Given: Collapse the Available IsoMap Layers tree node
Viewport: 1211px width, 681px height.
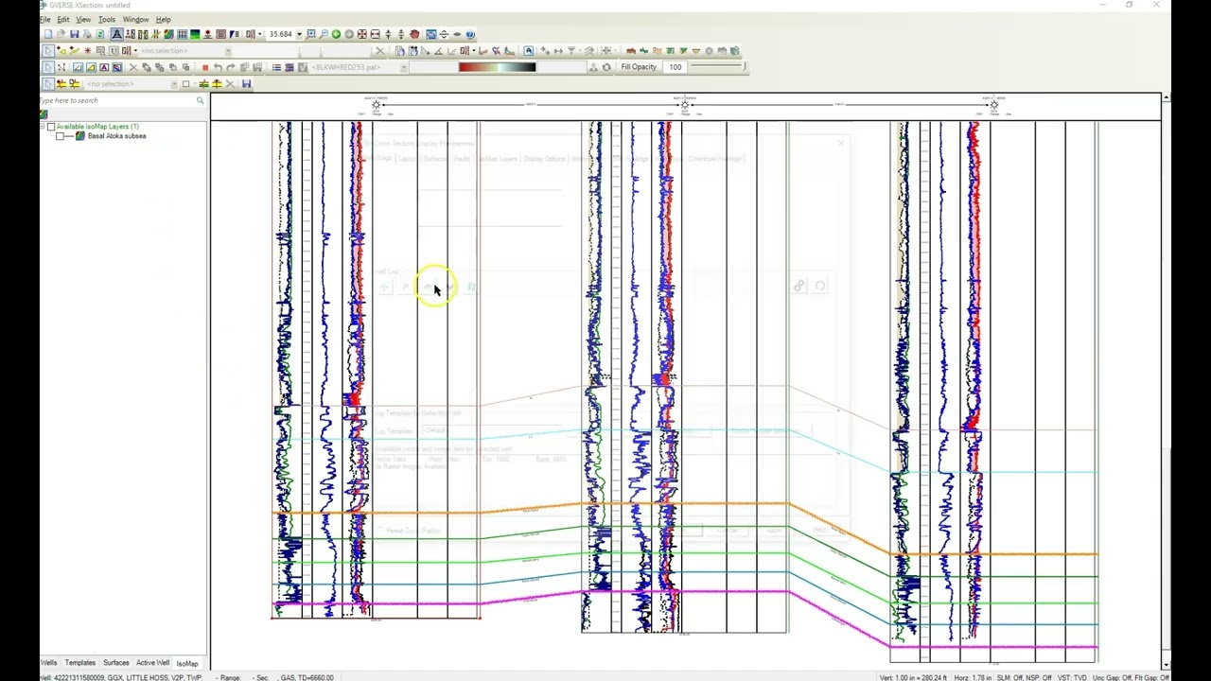Looking at the screenshot, I should [x=44, y=126].
